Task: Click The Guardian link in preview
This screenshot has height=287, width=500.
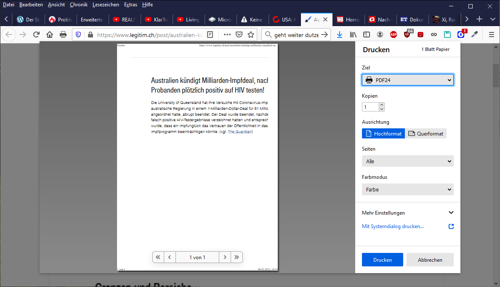Action: (239, 132)
